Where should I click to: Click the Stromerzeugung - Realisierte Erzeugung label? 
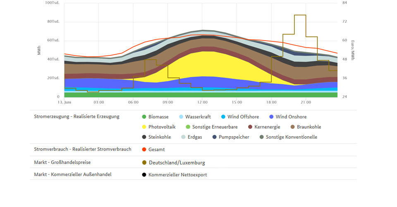77,116
